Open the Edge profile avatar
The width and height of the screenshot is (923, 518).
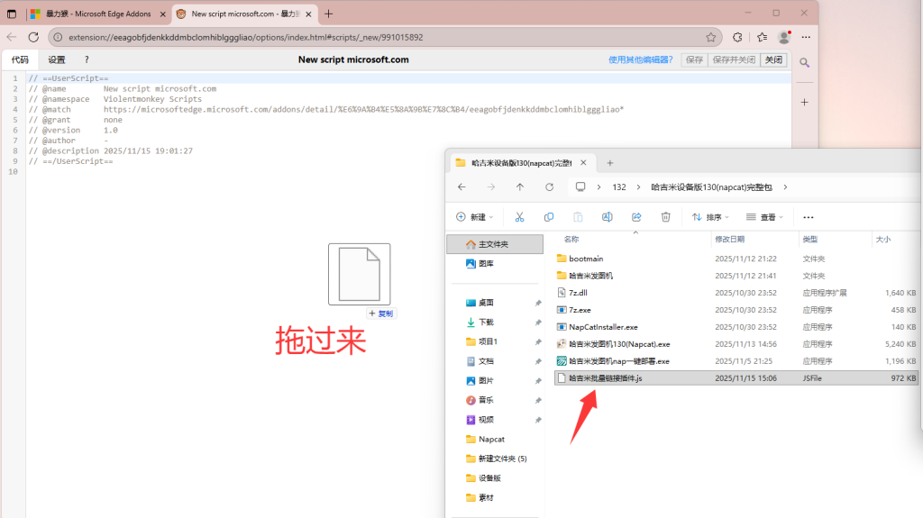pos(784,37)
